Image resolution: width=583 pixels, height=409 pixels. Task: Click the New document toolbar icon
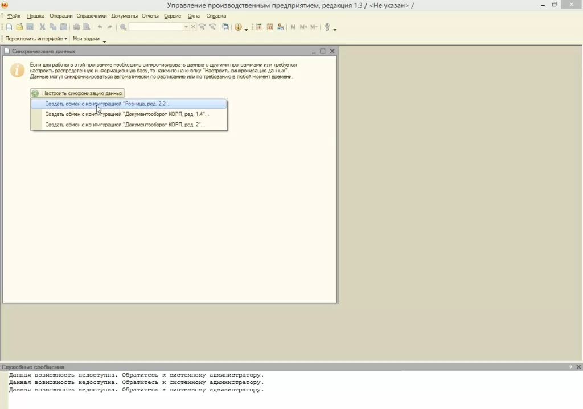[x=9, y=27]
